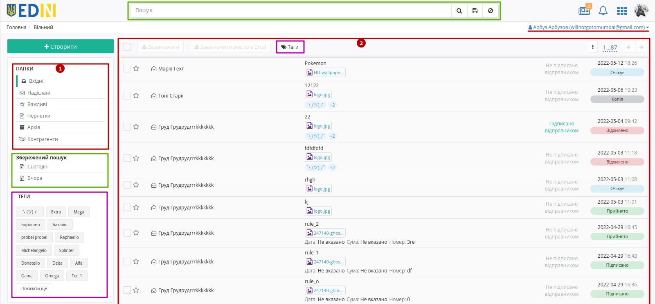Star the fdfdfdfd document

tap(136, 158)
